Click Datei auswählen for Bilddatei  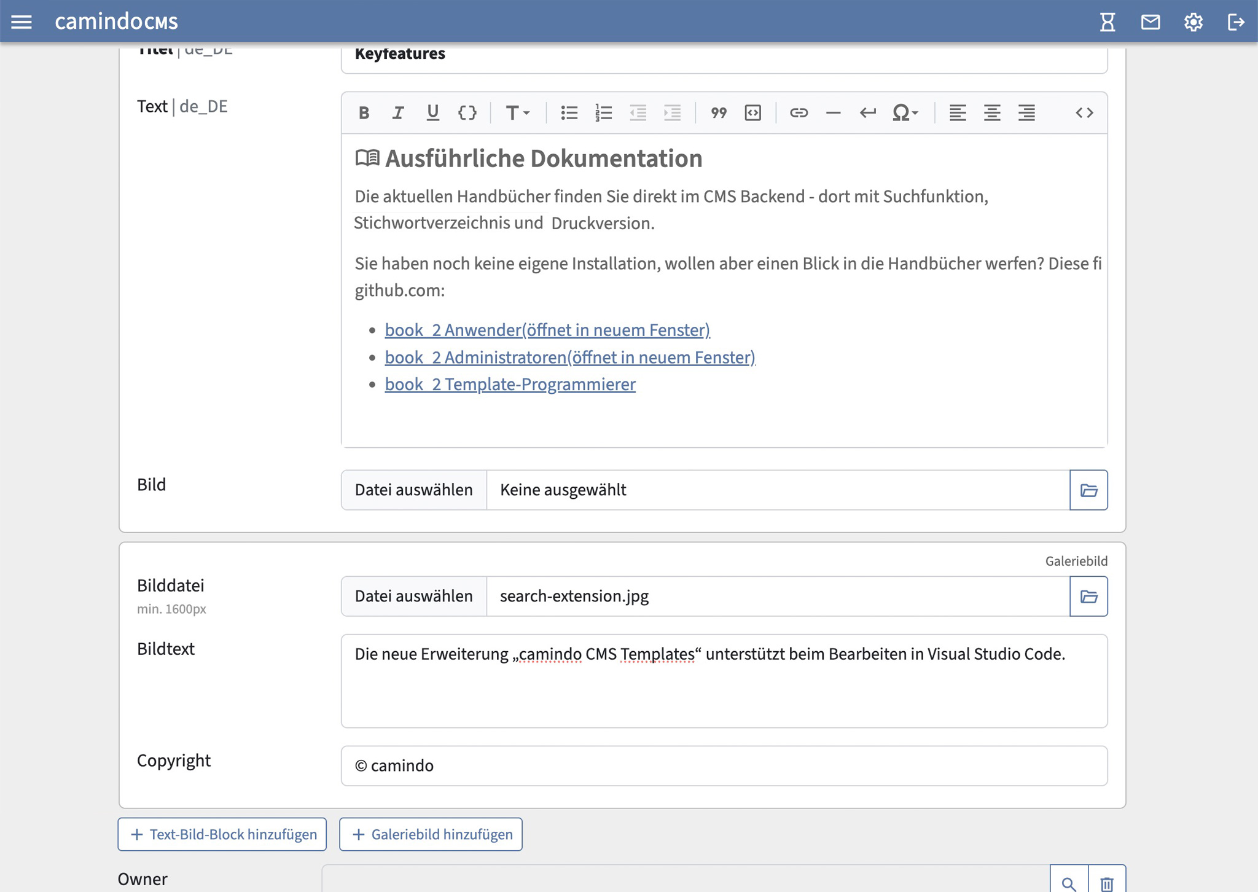414,596
